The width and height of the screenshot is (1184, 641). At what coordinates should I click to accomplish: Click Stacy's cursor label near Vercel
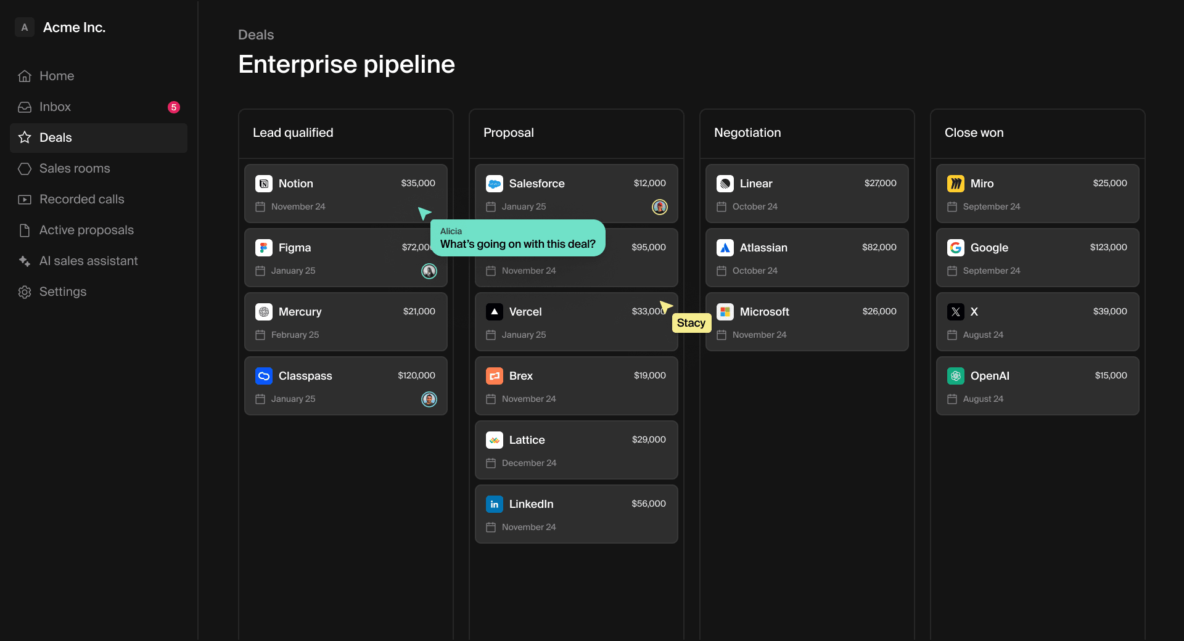pyautogui.click(x=691, y=322)
